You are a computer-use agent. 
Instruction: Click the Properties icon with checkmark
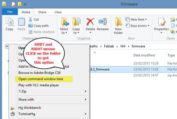pyautogui.click(x=162, y=21)
